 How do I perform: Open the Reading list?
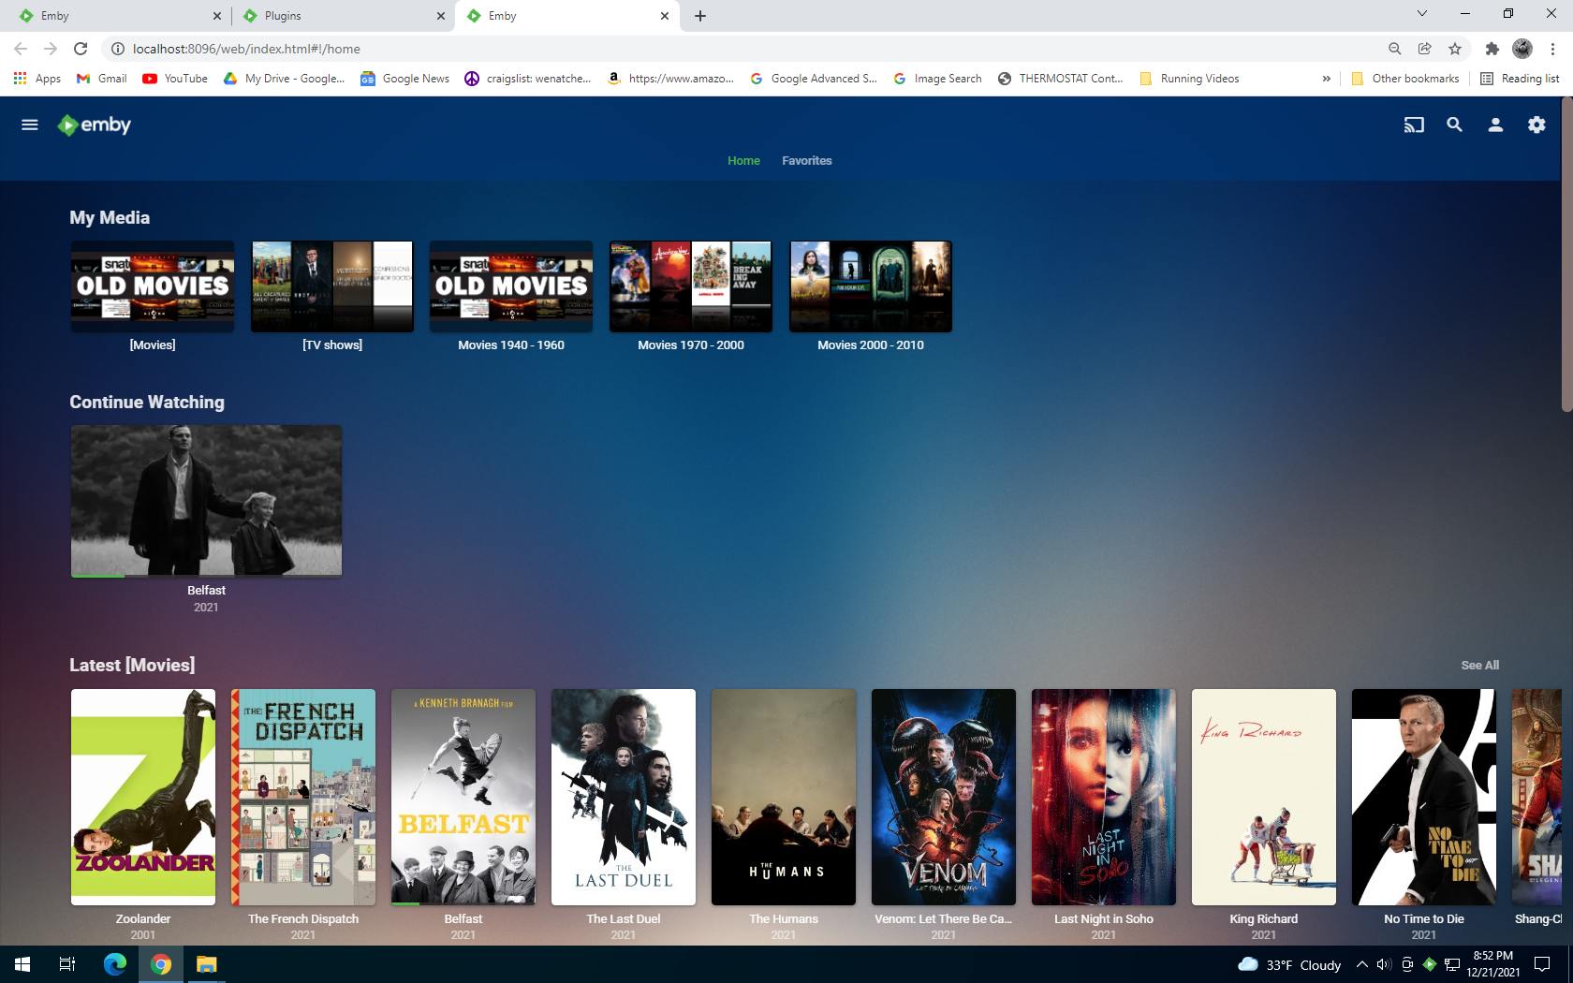[x=1520, y=79]
